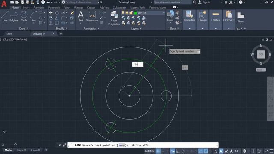Select the Arc tool

(33, 16)
